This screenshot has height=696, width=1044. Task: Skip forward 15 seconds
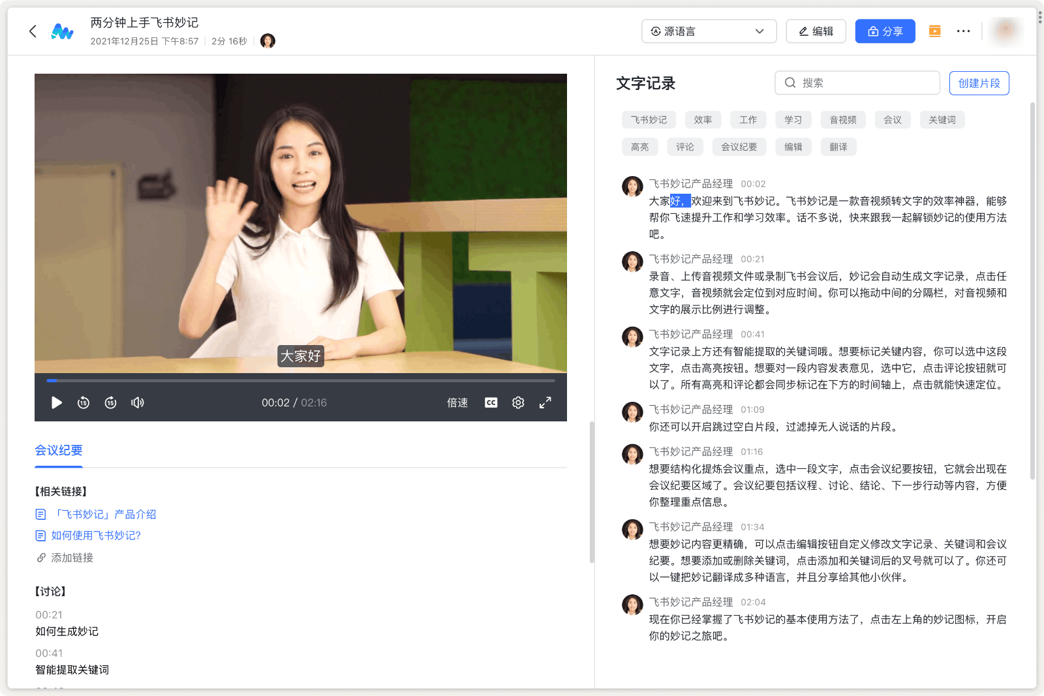(110, 402)
